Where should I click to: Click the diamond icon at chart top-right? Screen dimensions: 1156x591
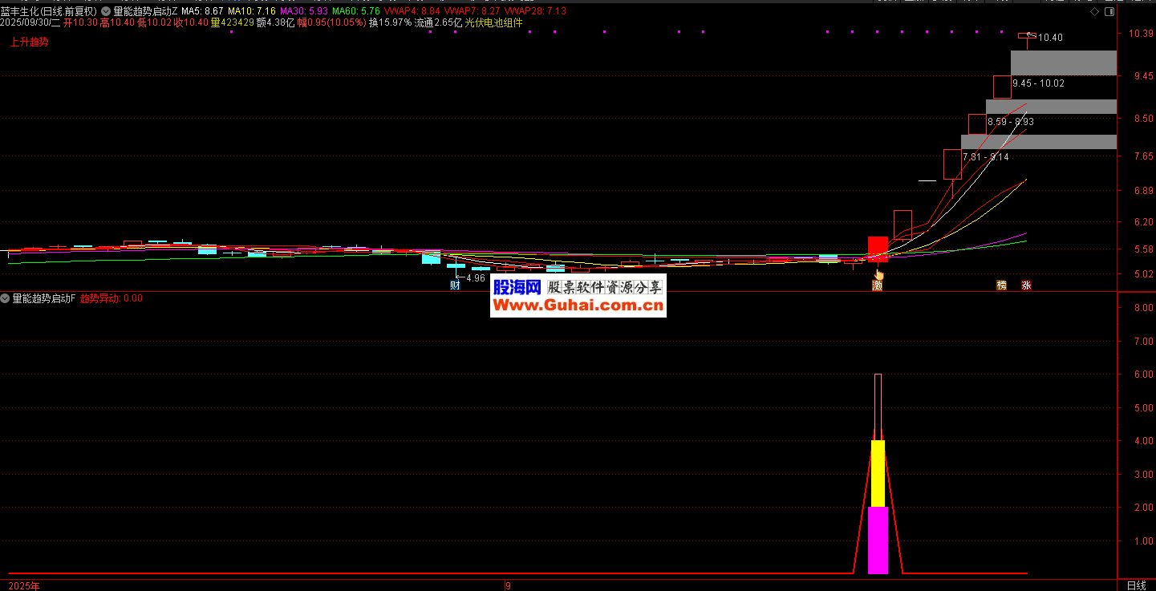[1095, 13]
